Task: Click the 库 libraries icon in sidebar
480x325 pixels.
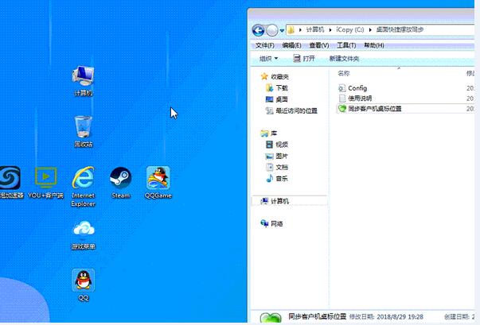Action: coord(264,133)
